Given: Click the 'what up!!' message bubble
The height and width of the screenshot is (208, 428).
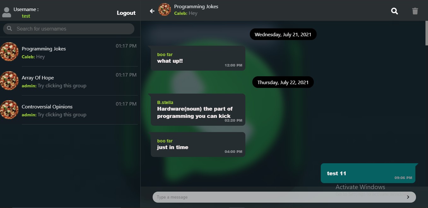Looking at the screenshot, I should (198, 58).
